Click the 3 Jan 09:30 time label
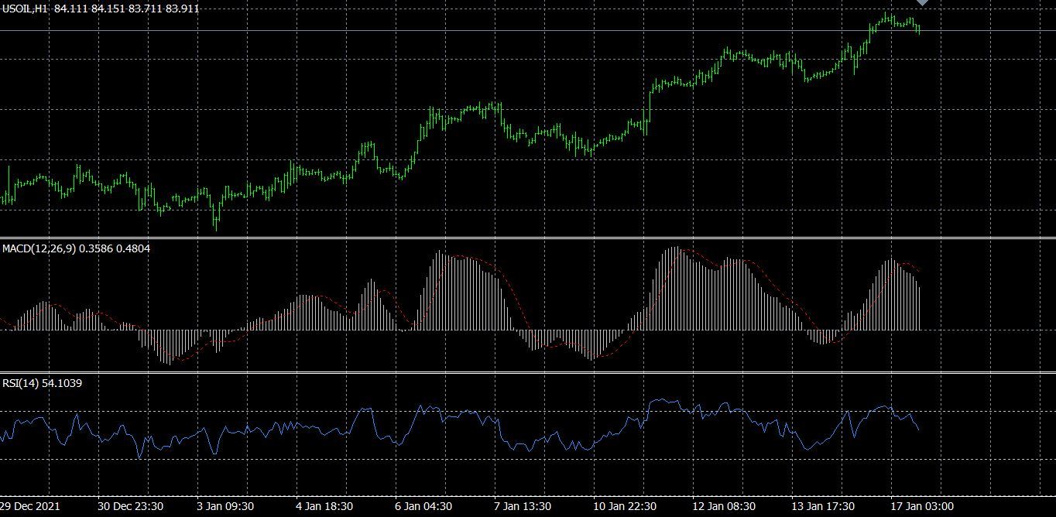Screen dimensions: 1056x517 click(x=225, y=506)
